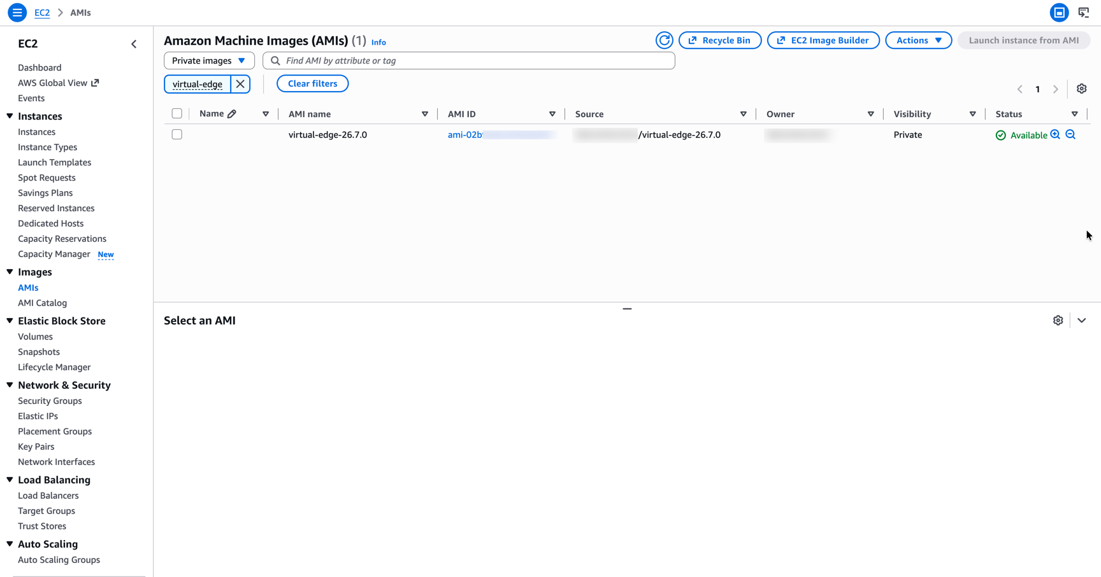Open the Private images filter dropdown
Viewport: 1101px width, 577px height.
(x=209, y=60)
